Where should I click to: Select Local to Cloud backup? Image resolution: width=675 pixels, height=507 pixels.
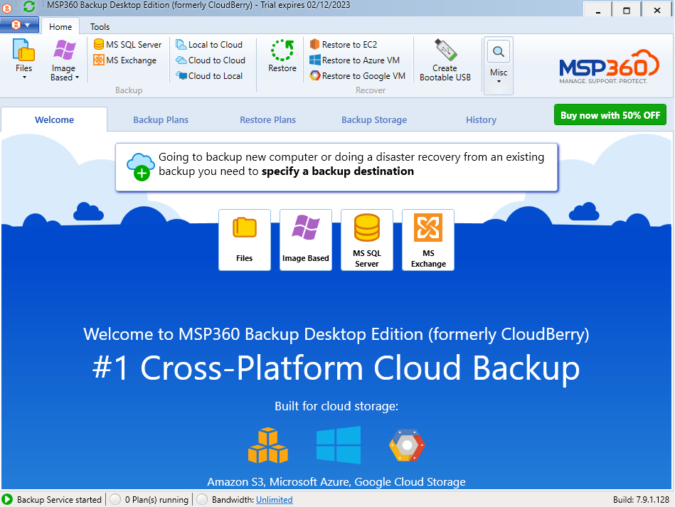pos(209,44)
